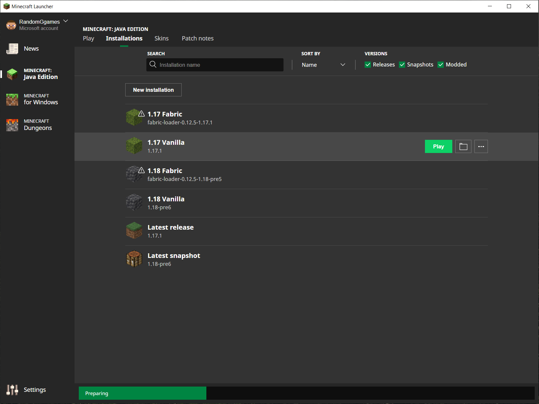
Task: Disable the Releases versions filter
Action: (368, 64)
